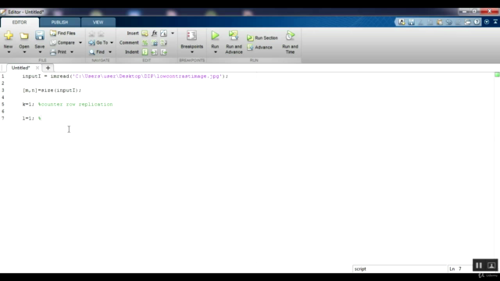Click quick access Cut icon
500x281 pixels.
tap(420, 22)
